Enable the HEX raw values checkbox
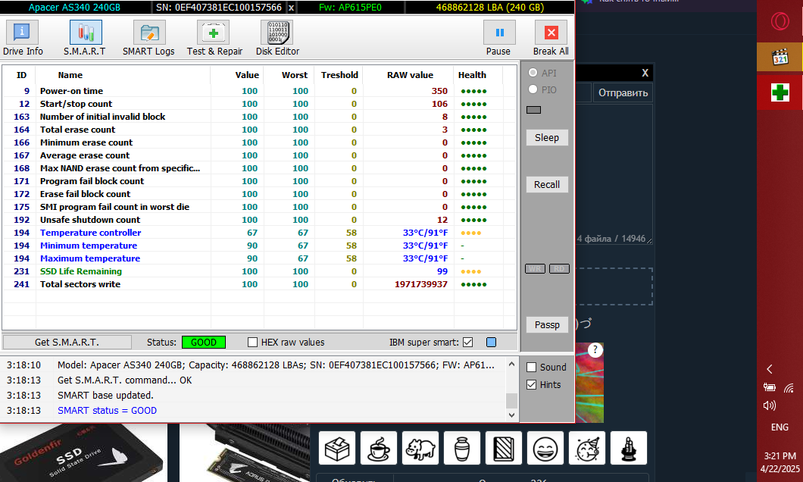The image size is (803, 482). 253,343
